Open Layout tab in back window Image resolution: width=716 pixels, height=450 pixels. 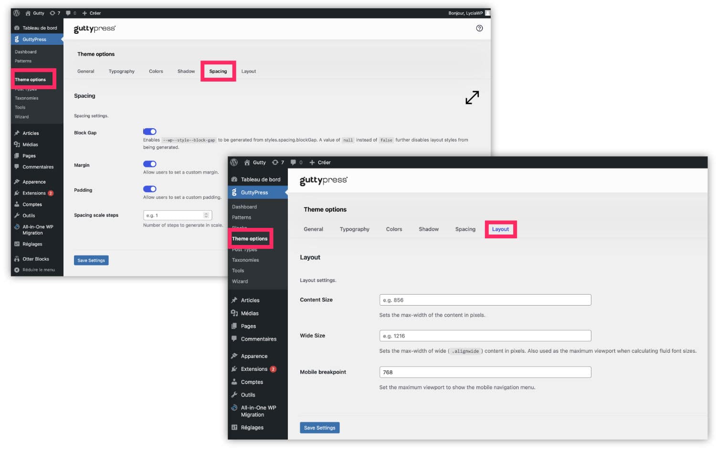coord(249,72)
